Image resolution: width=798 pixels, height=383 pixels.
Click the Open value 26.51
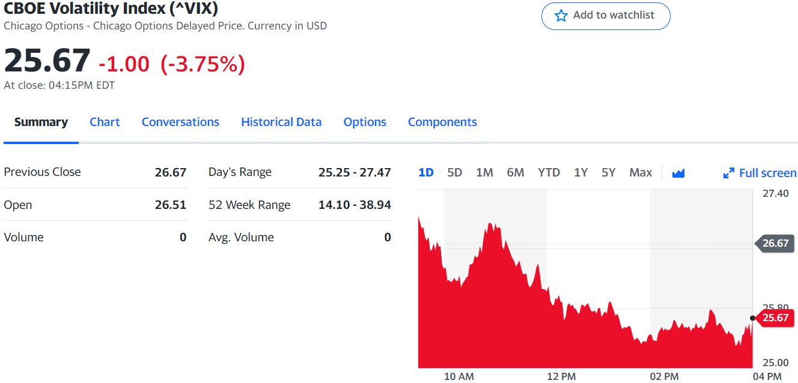point(171,205)
